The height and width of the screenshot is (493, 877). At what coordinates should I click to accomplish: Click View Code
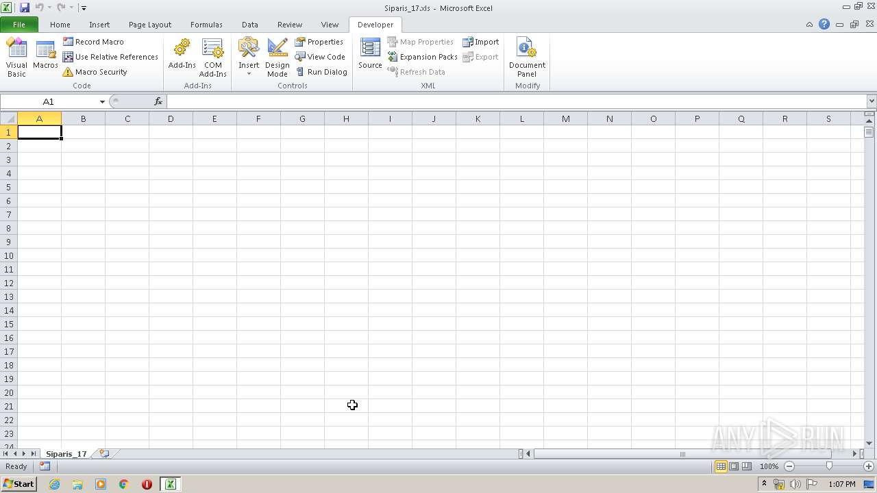(320, 57)
